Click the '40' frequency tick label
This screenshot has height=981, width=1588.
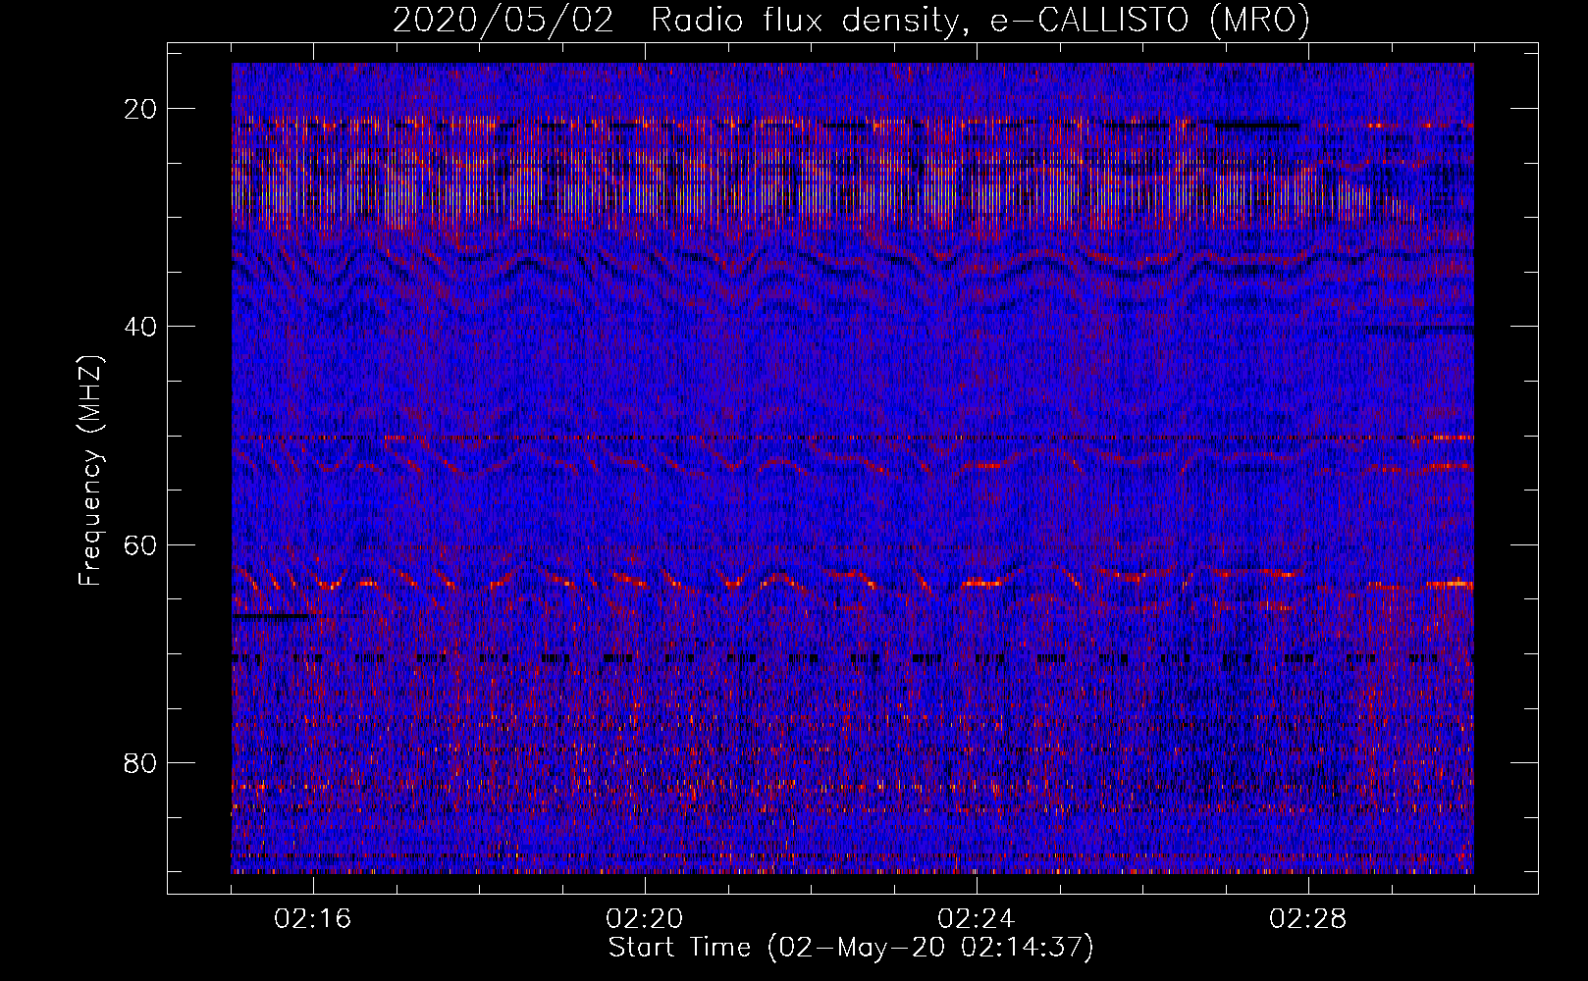(x=141, y=326)
